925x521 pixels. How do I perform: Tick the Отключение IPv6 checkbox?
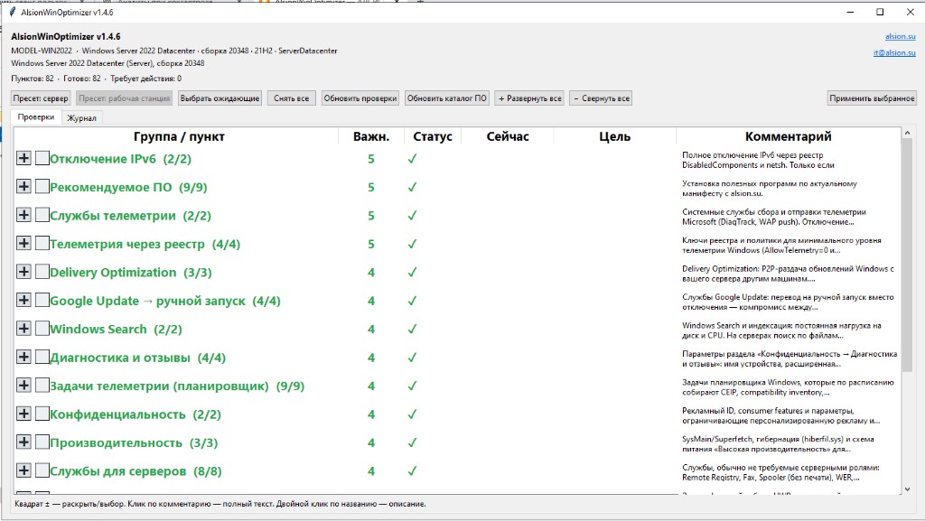(42, 158)
